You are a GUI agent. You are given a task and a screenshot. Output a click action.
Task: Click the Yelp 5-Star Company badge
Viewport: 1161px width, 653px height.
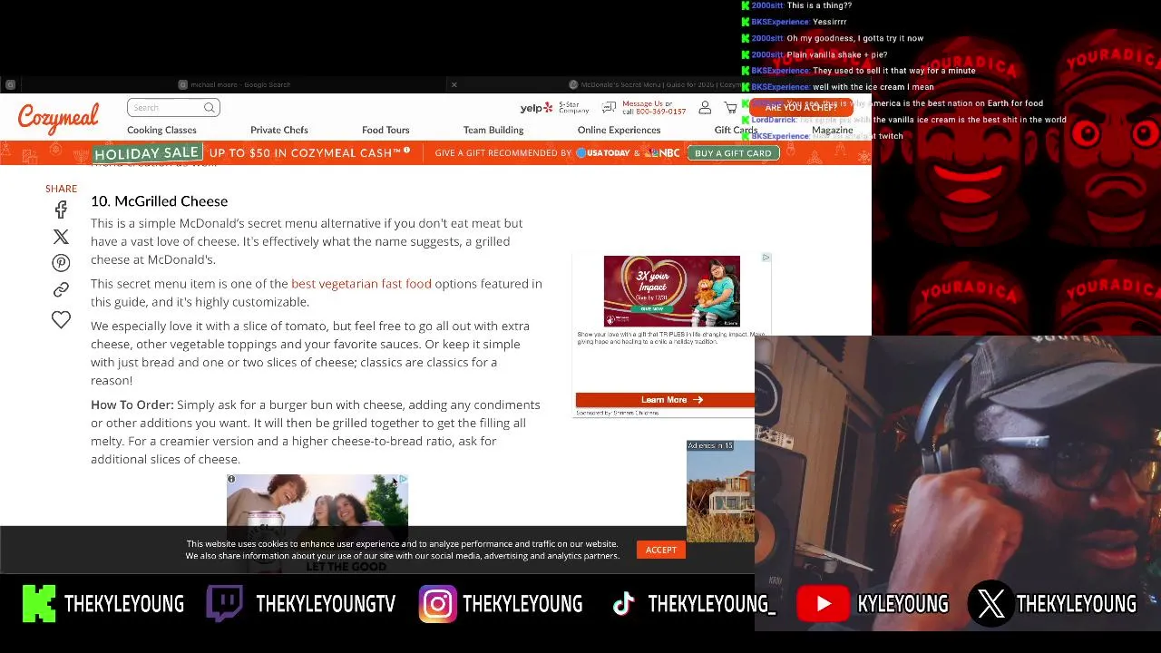[x=554, y=108]
